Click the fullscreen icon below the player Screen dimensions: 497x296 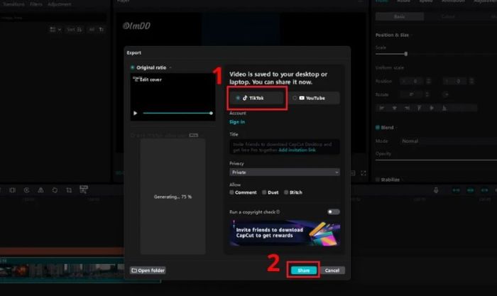(x=364, y=173)
